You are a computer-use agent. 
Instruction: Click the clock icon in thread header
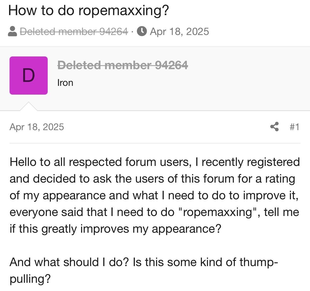point(142,31)
